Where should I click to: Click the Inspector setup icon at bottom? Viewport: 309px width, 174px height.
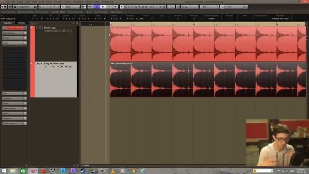[x=27, y=165]
